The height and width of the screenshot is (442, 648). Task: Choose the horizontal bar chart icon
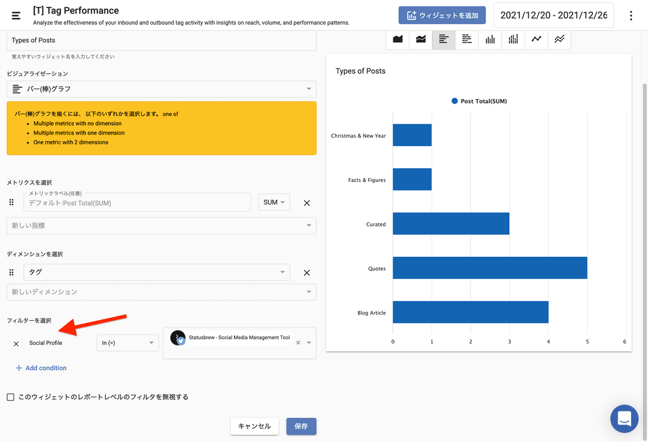tap(444, 39)
